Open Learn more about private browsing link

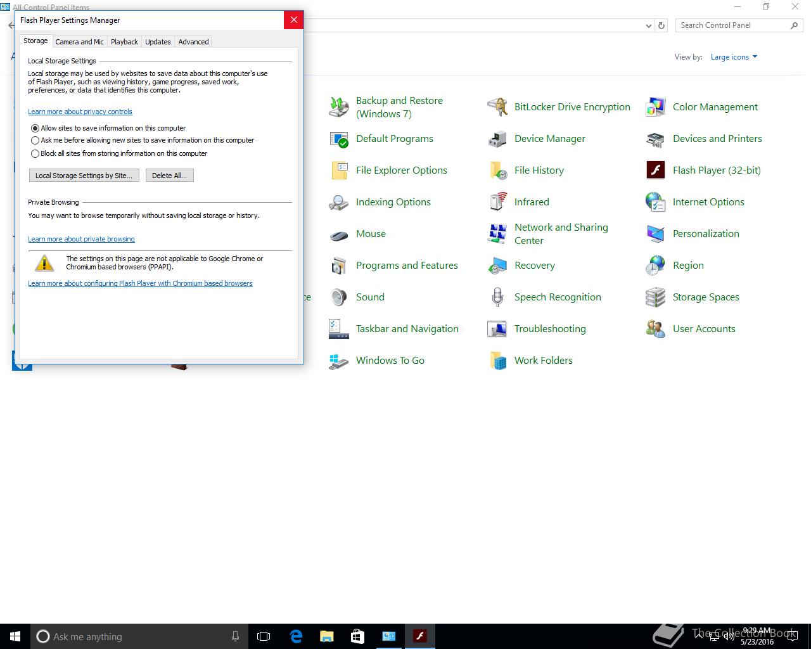point(81,239)
